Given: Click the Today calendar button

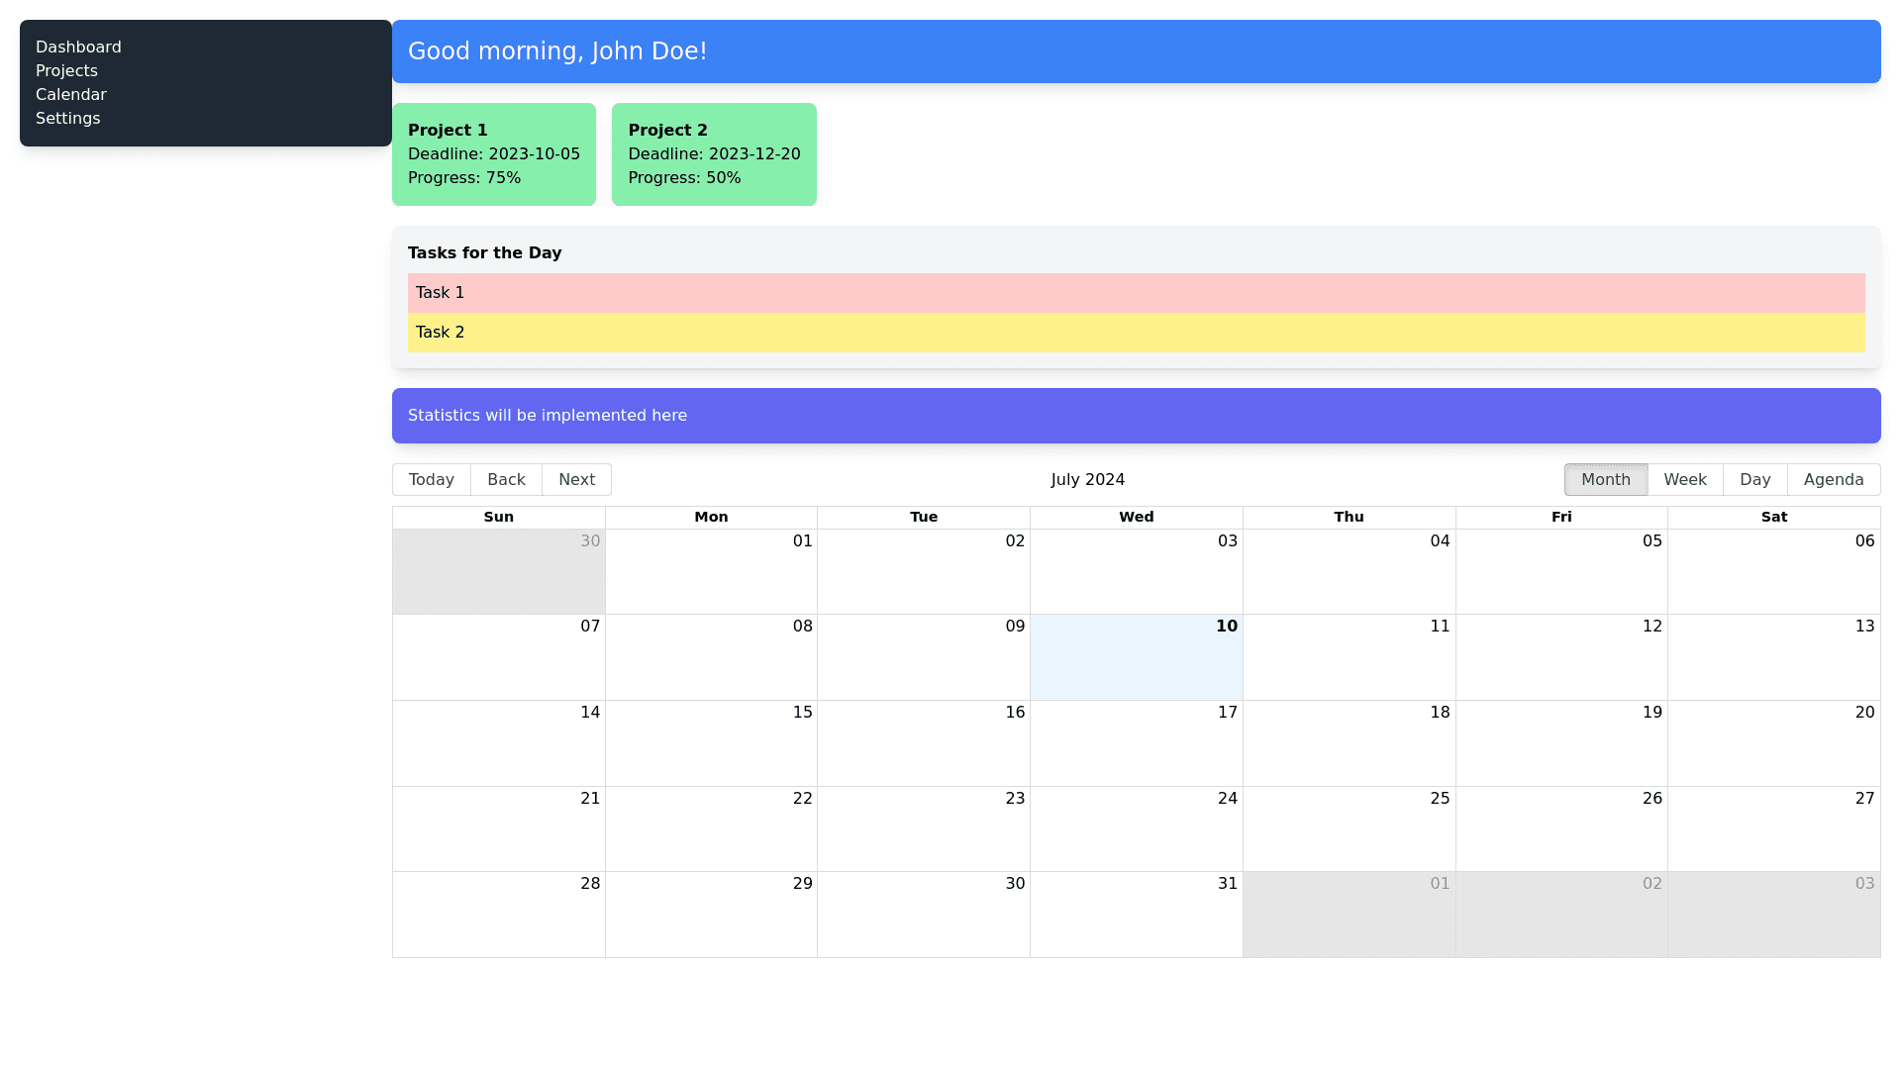Looking at the screenshot, I should pos(431,480).
